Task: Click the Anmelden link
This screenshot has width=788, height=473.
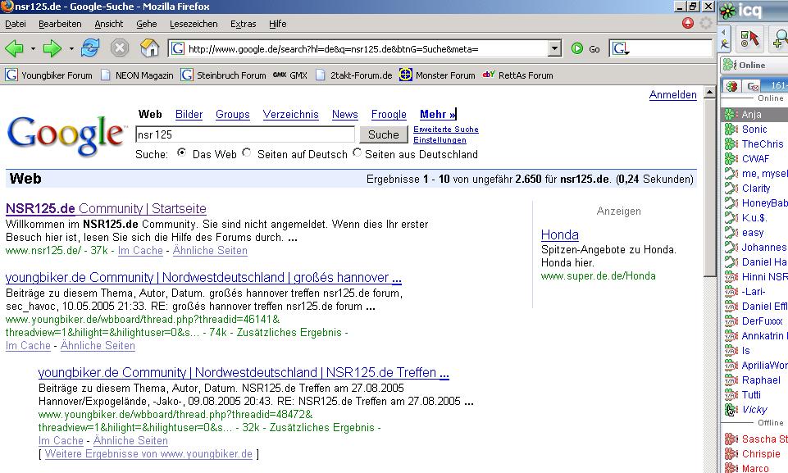Action: click(x=673, y=94)
